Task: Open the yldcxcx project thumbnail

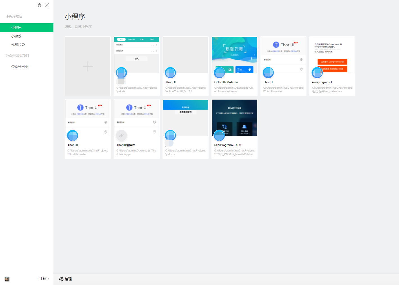Action: click(x=186, y=118)
